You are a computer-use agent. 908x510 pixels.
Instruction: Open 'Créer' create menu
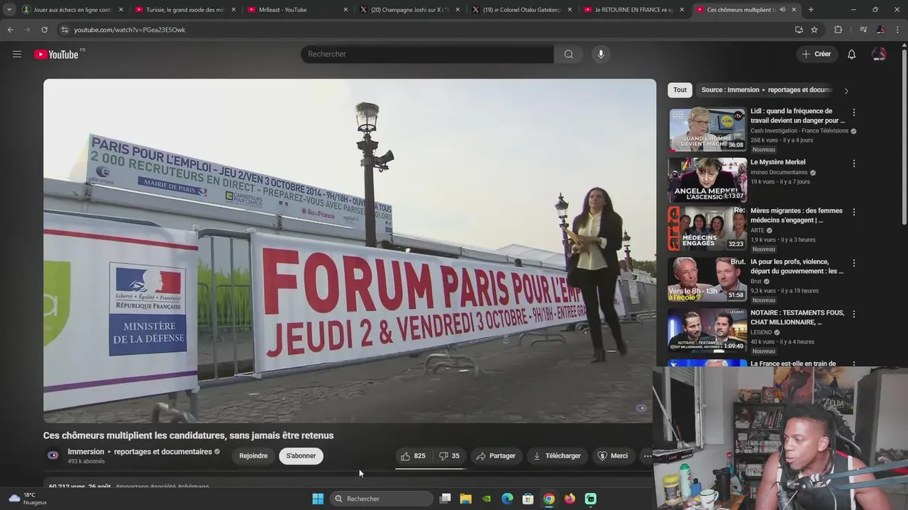coord(816,54)
